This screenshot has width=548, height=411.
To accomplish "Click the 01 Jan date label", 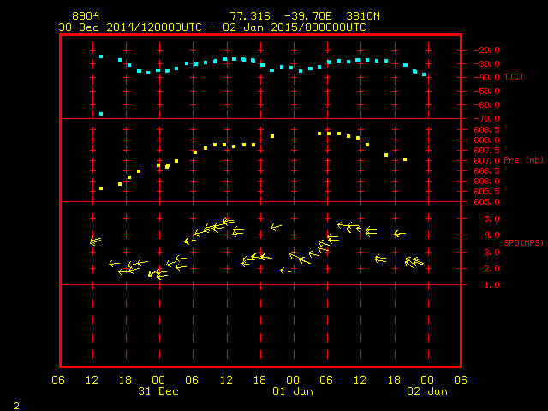I will pos(293,391).
